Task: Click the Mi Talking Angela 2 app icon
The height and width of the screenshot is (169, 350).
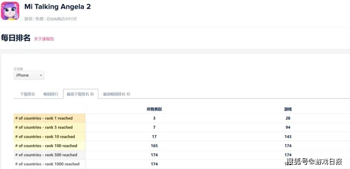Action: [10, 11]
